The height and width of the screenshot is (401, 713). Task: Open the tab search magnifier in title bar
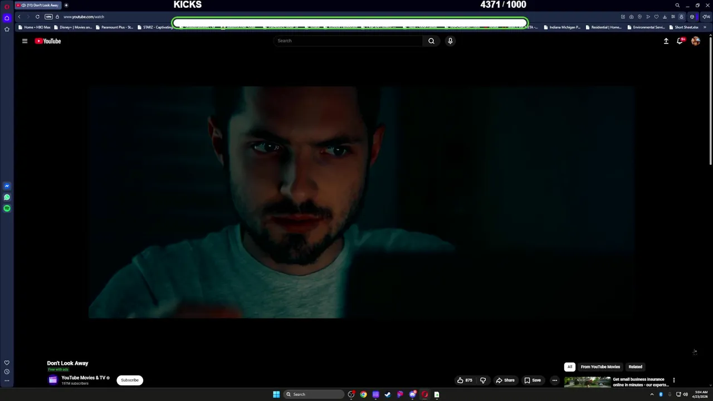pyautogui.click(x=677, y=5)
